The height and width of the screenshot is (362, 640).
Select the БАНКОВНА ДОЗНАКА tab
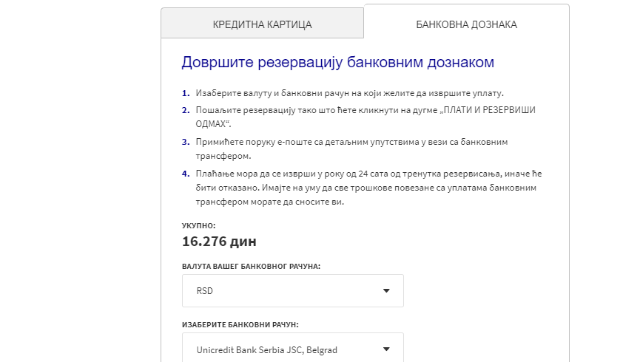click(466, 23)
